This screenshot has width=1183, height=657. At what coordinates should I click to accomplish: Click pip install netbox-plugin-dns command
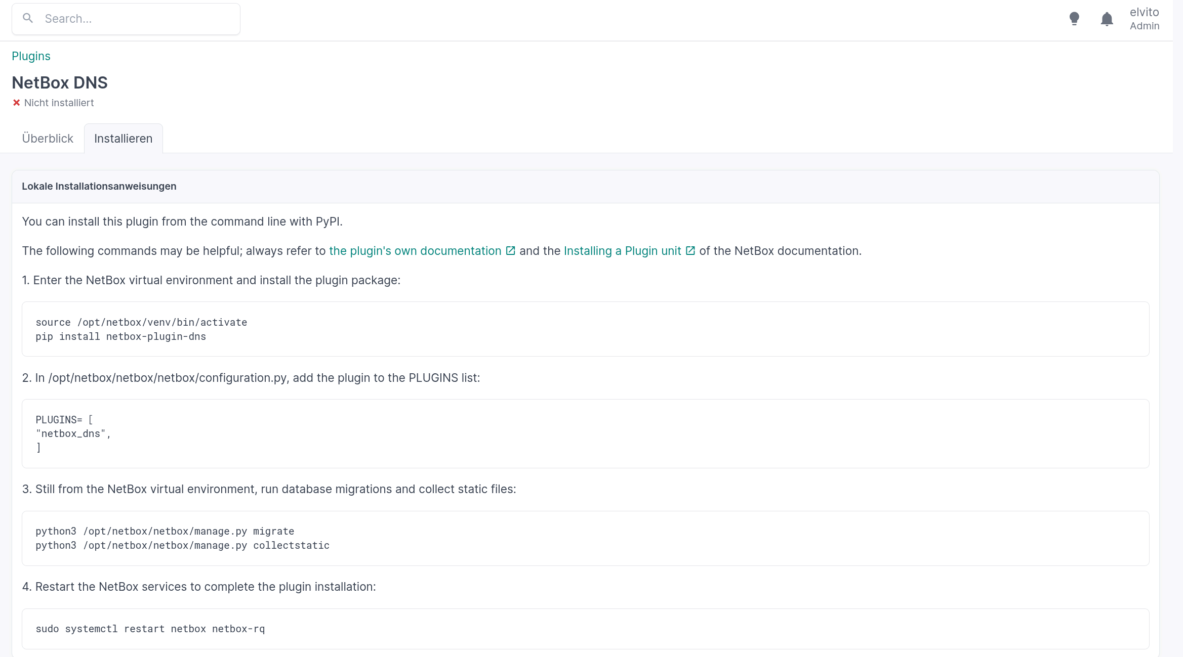tap(120, 336)
